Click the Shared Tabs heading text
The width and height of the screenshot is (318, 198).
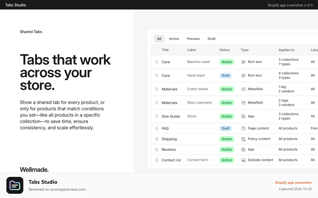click(x=31, y=32)
